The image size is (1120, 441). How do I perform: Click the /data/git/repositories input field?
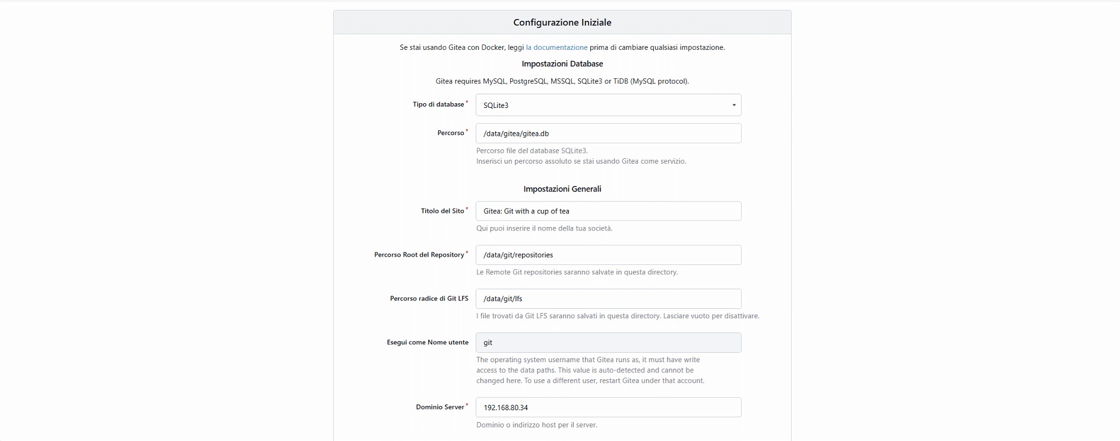coord(608,255)
